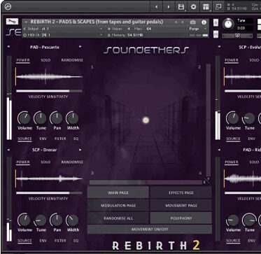
Task: Select previous sound for PAD - Pescante
Action: [8, 47]
